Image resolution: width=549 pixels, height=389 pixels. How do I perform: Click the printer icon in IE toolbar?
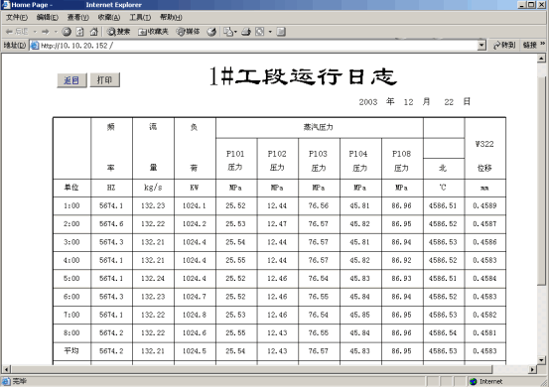point(246,32)
